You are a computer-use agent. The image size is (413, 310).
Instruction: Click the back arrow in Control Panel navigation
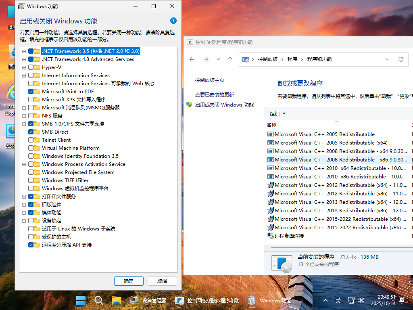pos(192,59)
